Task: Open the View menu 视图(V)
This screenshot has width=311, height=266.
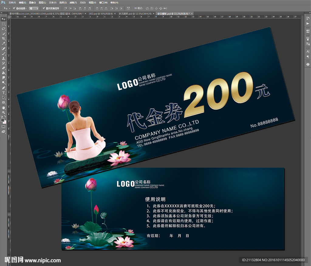Action: (x=92, y=2)
